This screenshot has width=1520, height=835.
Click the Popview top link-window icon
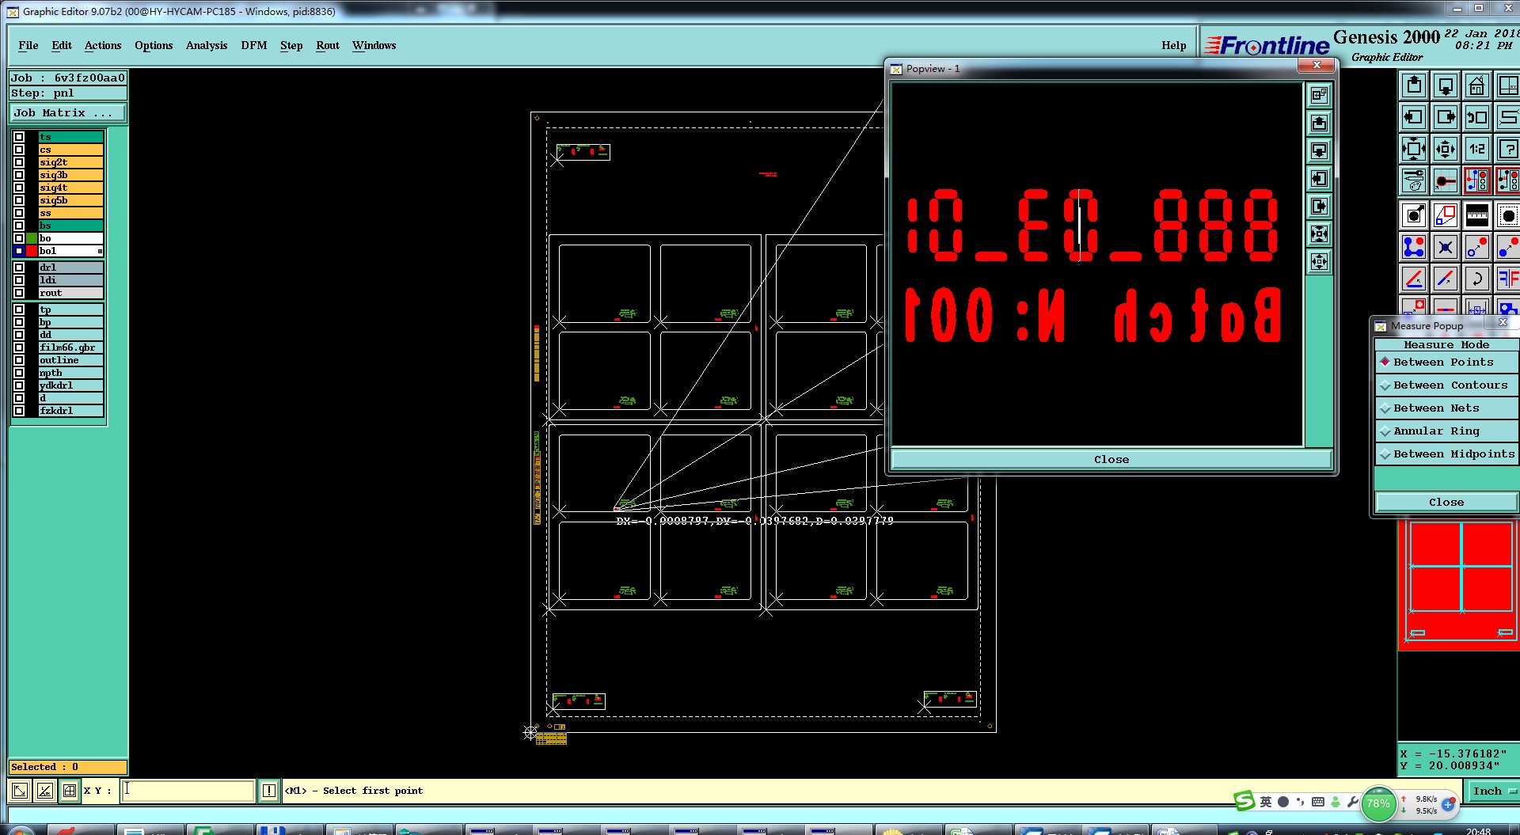1319,95
